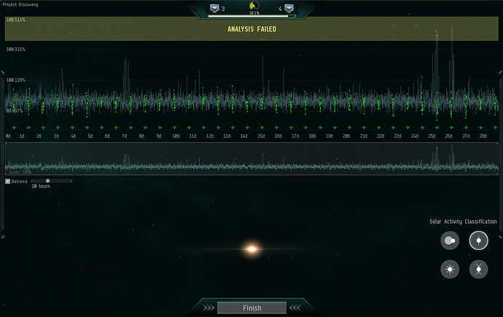Click the Solar Activity Classification heading
The image size is (503, 317).
tap(463, 222)
